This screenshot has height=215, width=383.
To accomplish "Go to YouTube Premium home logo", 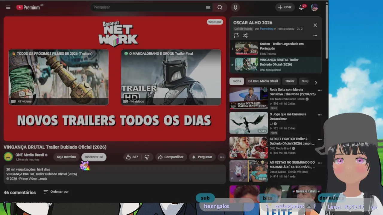I will [28, 7].
